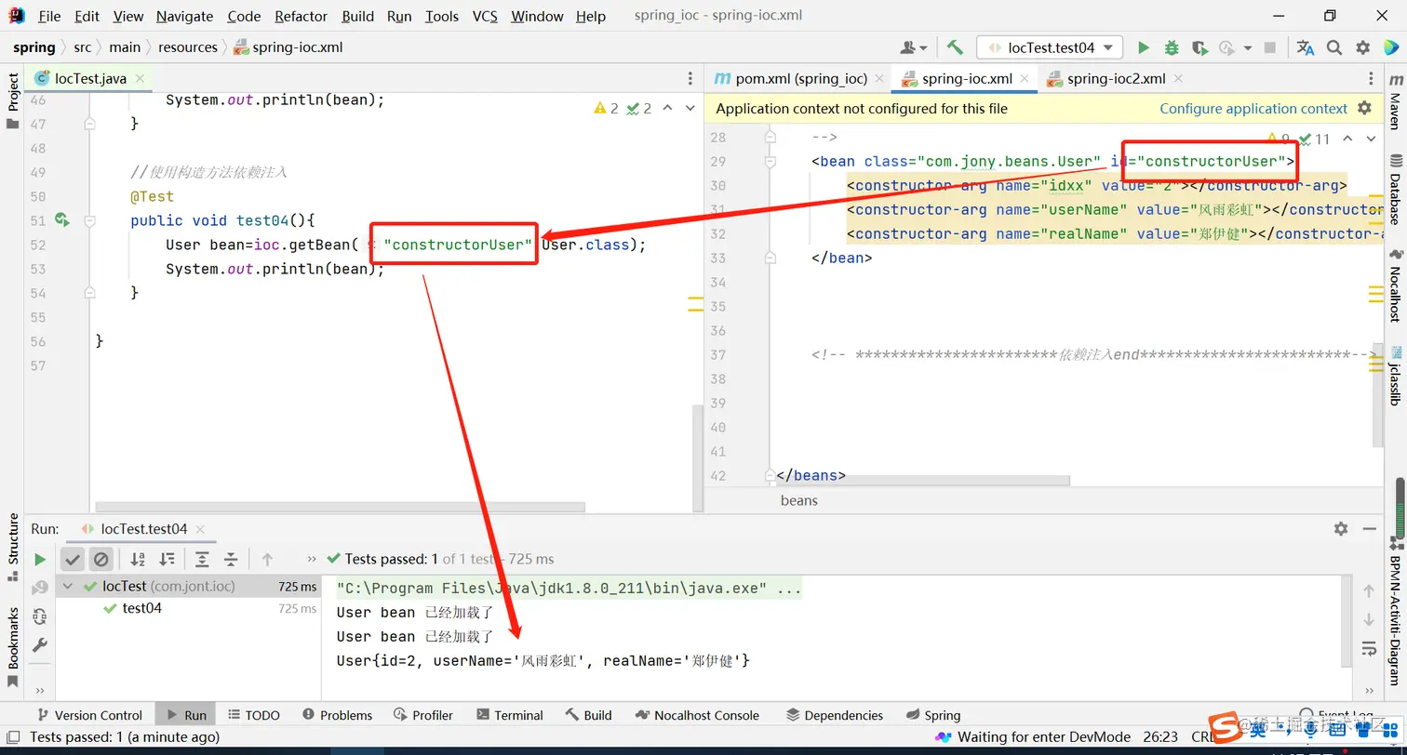Click the resources breadcrumb in navigation bar

point(188,47)
